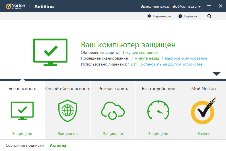The image size is (226, 151).
Task: Click the AntiVirus product title
Action: coord(44,7)
